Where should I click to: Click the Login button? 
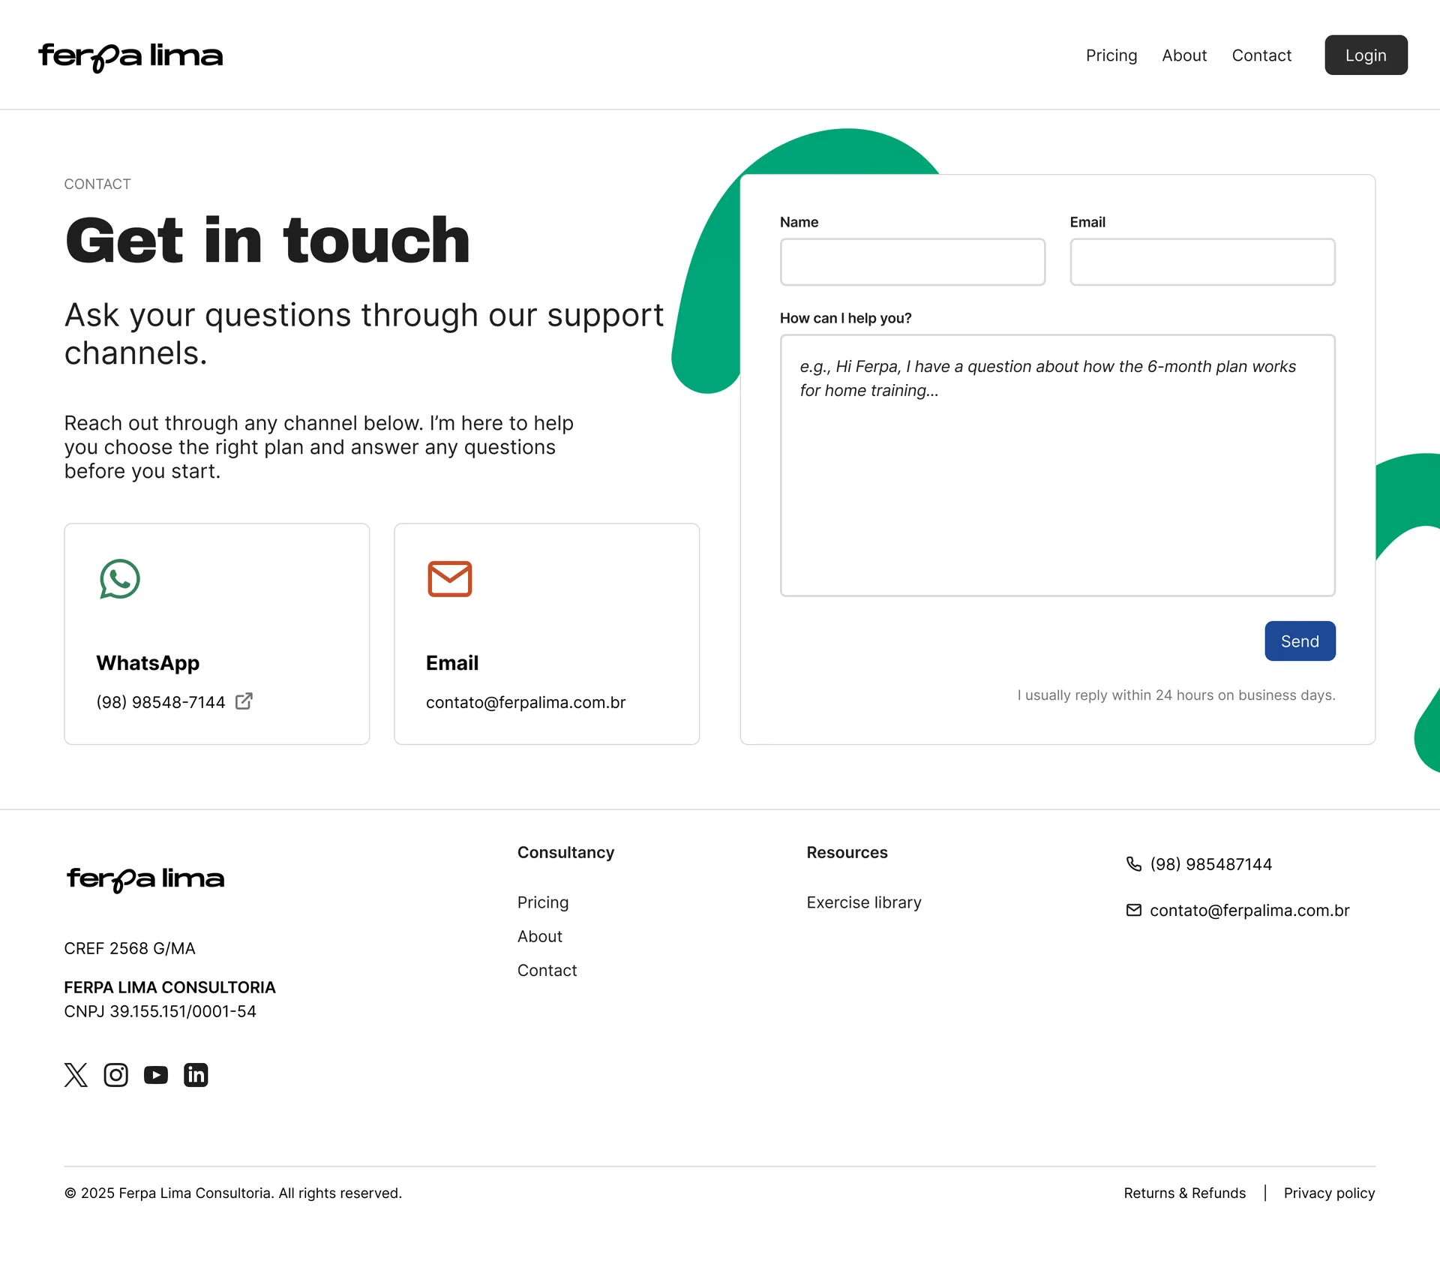coord(1366,55)
